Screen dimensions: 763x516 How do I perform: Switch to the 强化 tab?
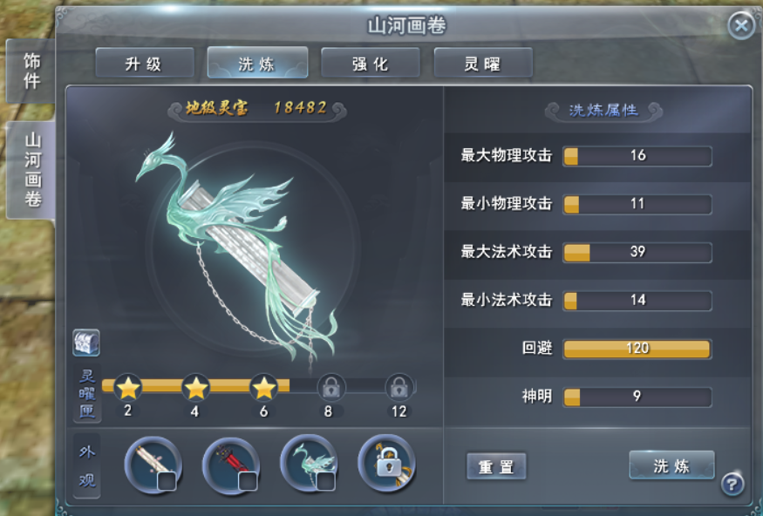[371, 63]
